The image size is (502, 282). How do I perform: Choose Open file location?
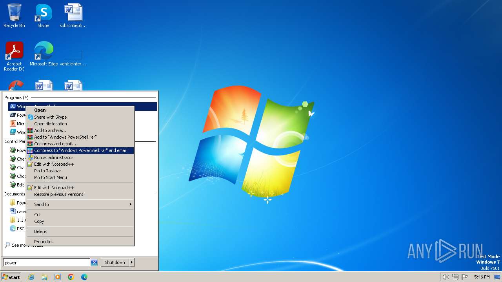click(x=80, y=124)
